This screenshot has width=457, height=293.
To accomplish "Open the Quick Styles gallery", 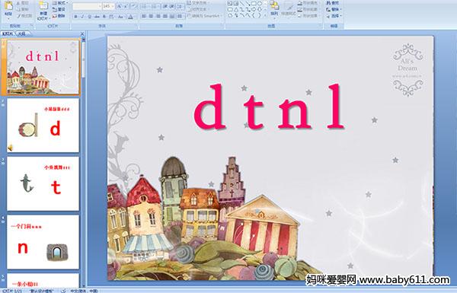I will point(289,8).
